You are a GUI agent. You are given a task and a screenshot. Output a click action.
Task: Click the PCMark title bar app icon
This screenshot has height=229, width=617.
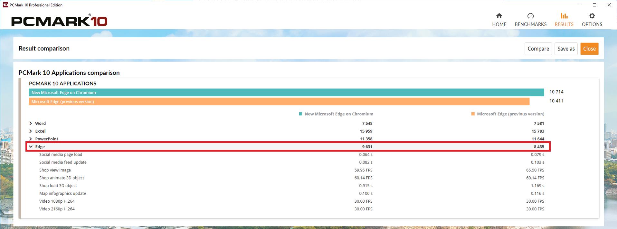(x=5, y=5)
